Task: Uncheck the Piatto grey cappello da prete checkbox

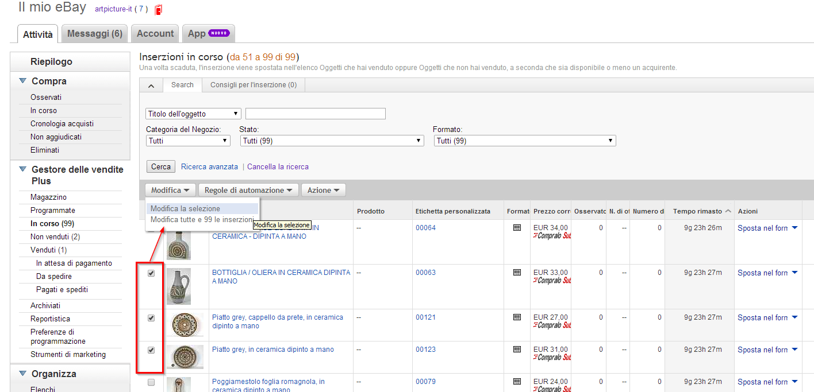Action: click(x=151, y=318)
